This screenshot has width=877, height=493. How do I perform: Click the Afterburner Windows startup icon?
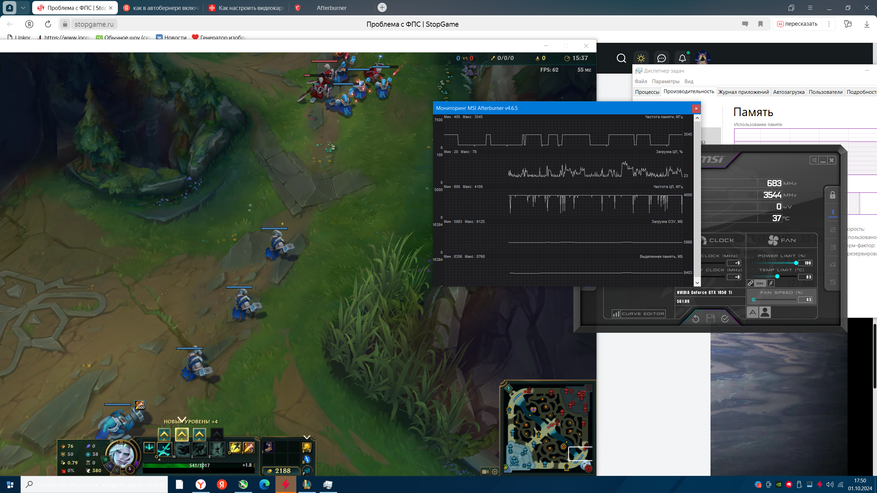click(814, 160)
